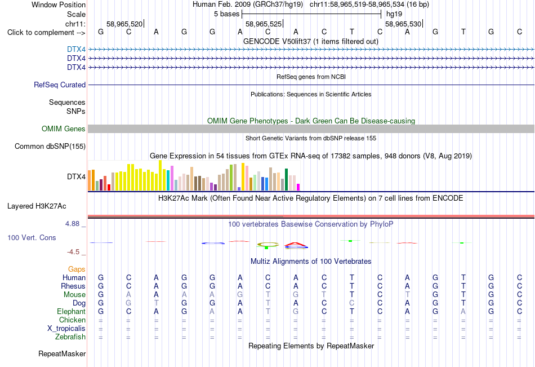Select the Layered H3K27Ac track label
This screenshot has height=367, width=535.
tap(37, 206)
